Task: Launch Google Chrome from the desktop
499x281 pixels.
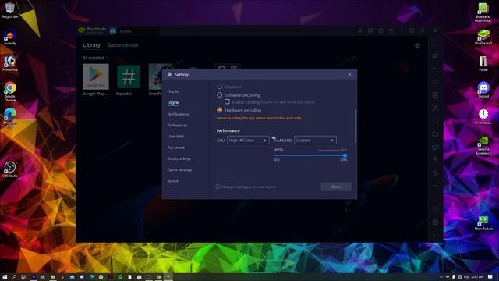Action: coord(10,91)
